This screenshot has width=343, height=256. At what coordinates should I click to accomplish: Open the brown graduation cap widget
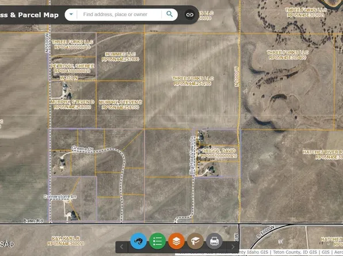pos(195,241)
